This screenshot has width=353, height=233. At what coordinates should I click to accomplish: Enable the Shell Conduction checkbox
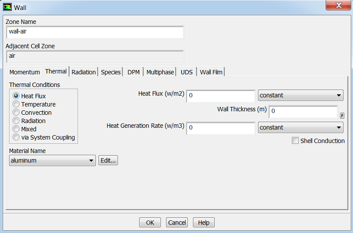click(x=295, y=140)
